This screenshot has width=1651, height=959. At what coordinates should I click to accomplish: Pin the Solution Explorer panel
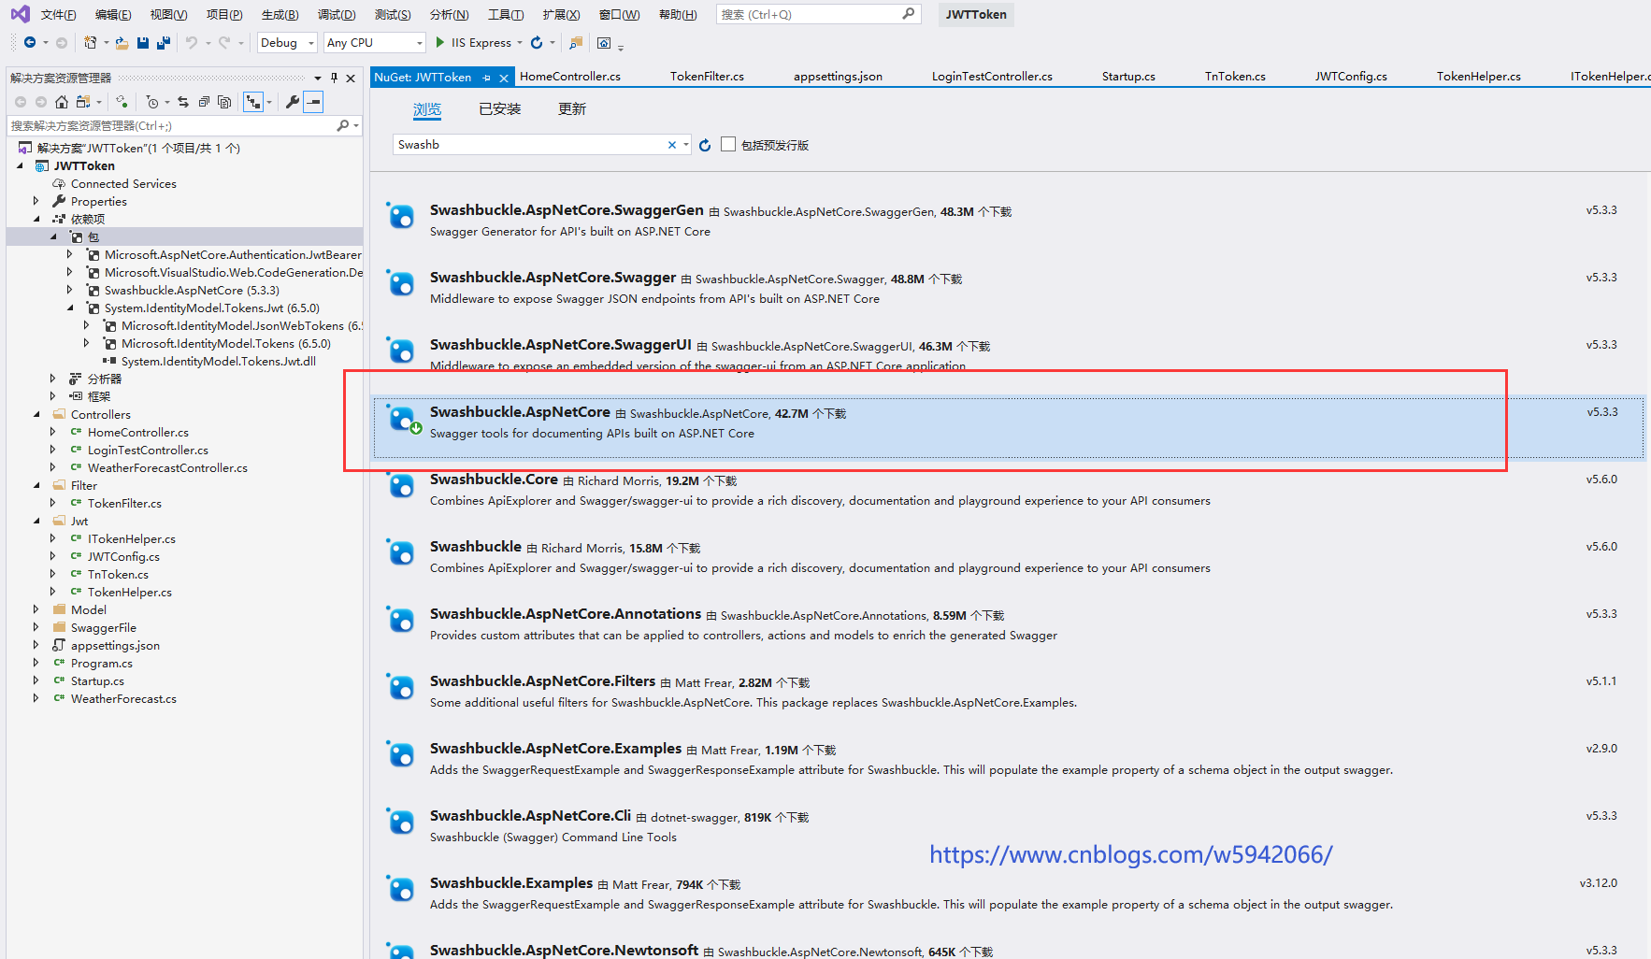coord(334,79)
